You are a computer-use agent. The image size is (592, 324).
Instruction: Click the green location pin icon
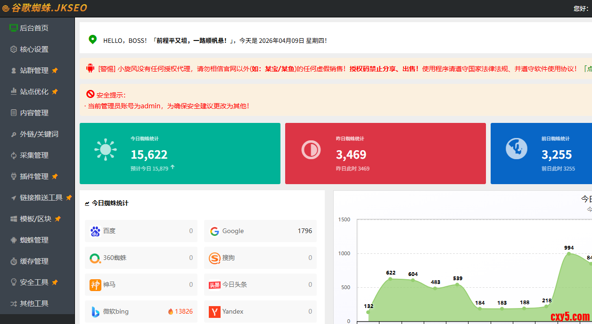93,40
